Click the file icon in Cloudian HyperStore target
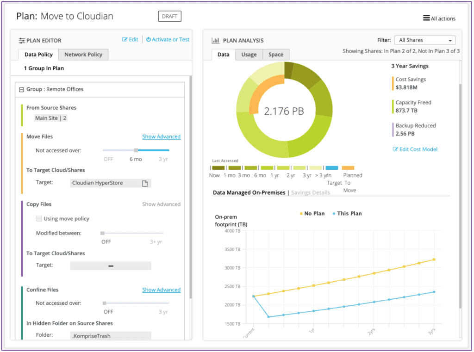Viewport: 474px width, 352px height. [x=145, y=184]
